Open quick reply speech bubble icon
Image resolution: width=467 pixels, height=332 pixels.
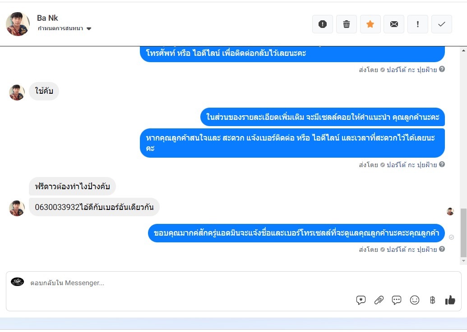click(x=397, y=300)
